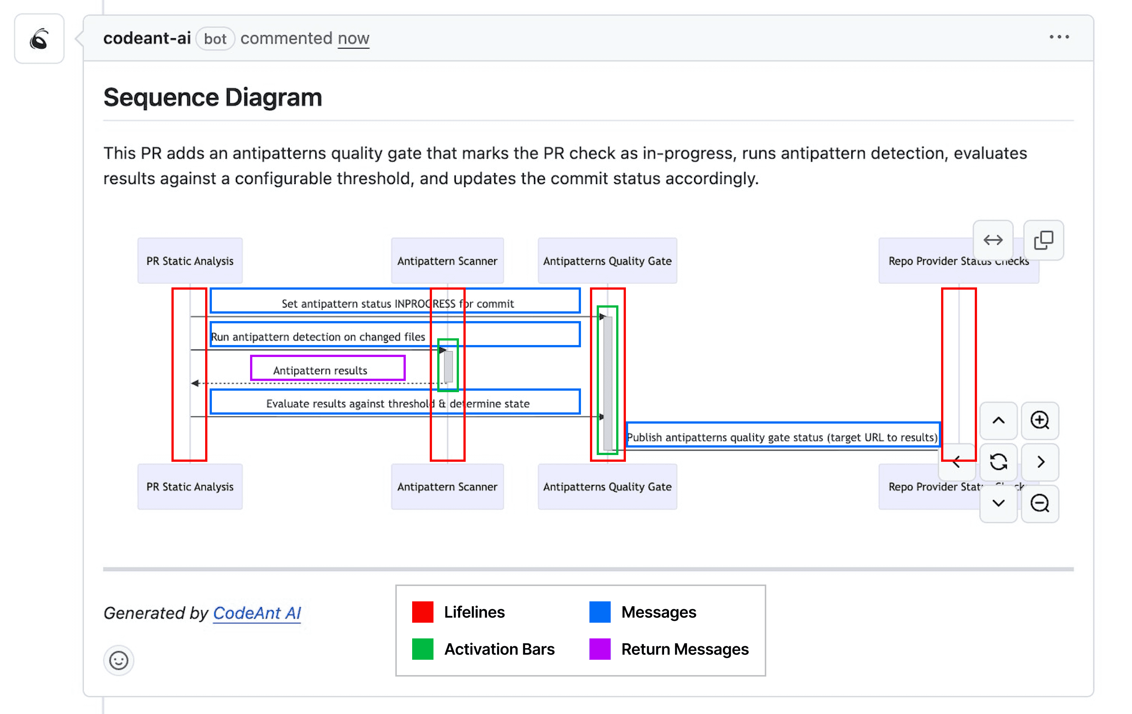Click the purple Return Messages legend swatch
Image resolution: width=1132 pixels, height=714 pixels.
[x=599, y=649]
